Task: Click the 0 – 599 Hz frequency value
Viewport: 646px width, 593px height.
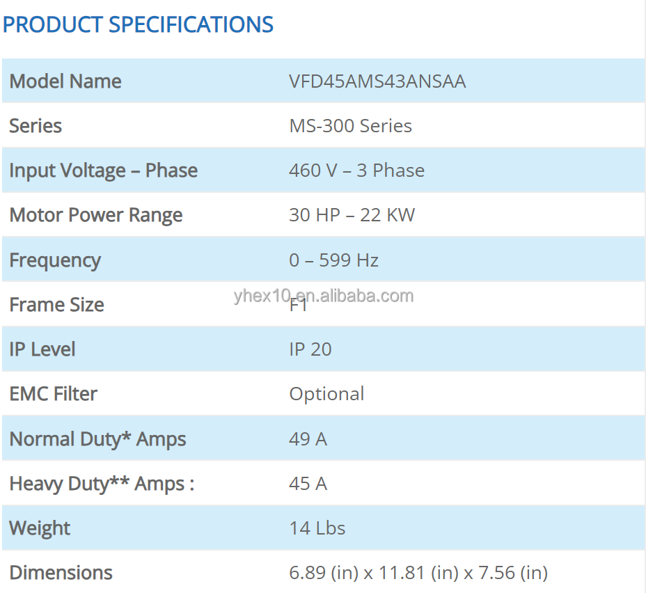Action: click(x=333, y=260)
